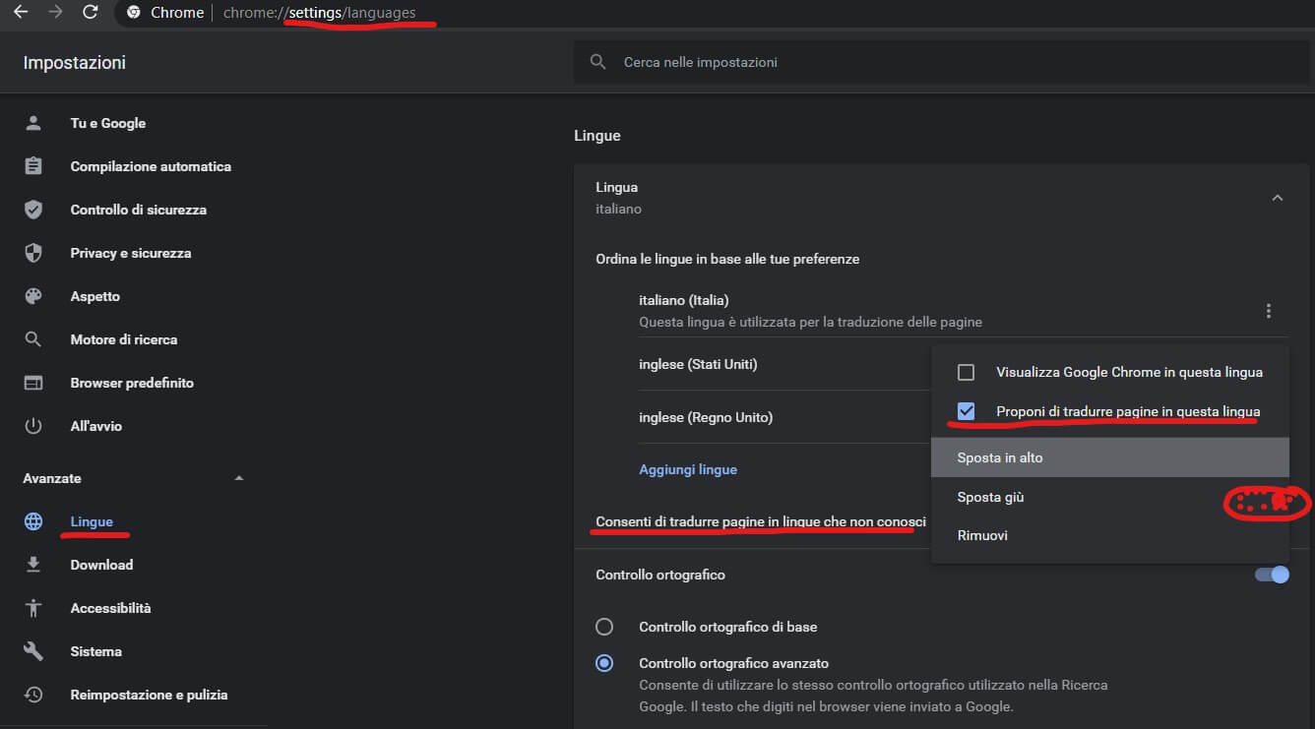Open Tu e Google person icon

pos(33,123)
